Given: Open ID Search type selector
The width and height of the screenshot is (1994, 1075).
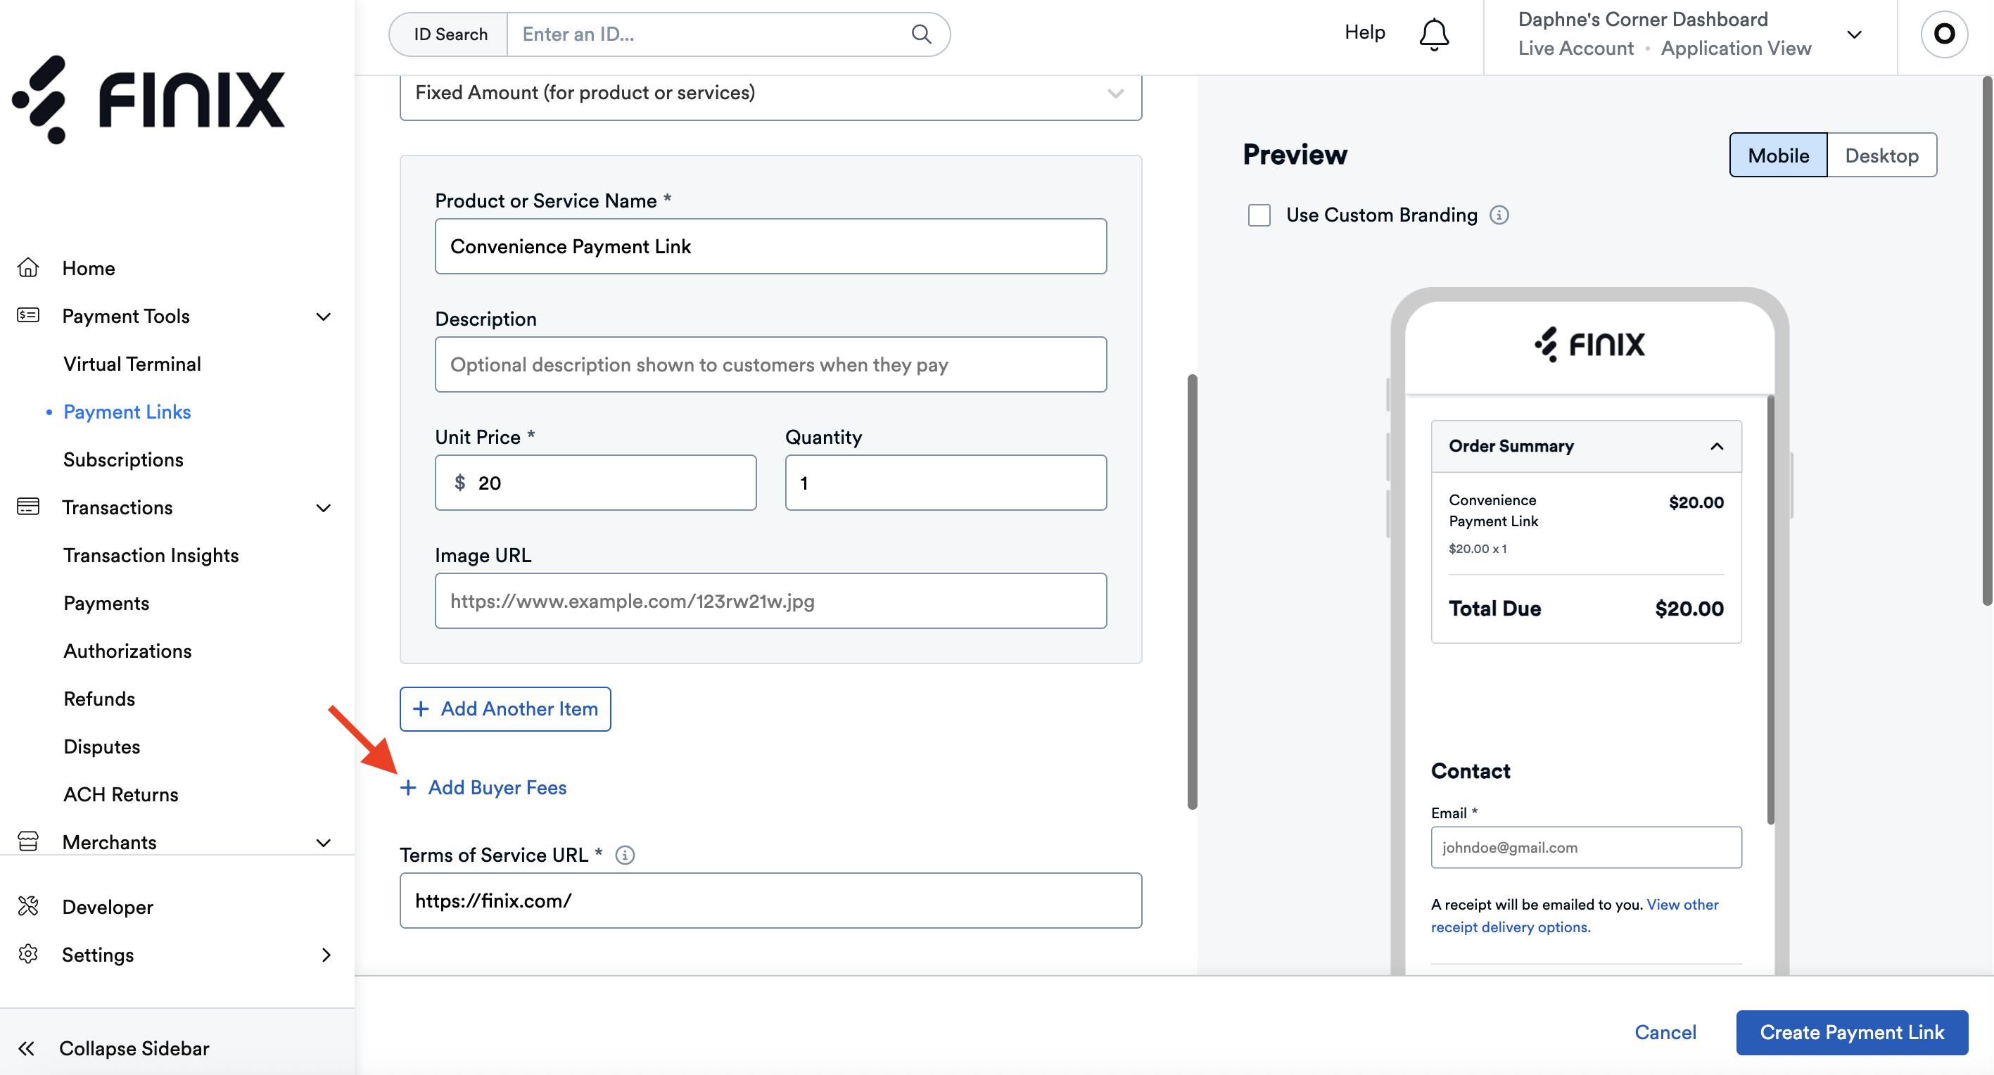Looking at the screenshot, I should click(x=449, y=34).
